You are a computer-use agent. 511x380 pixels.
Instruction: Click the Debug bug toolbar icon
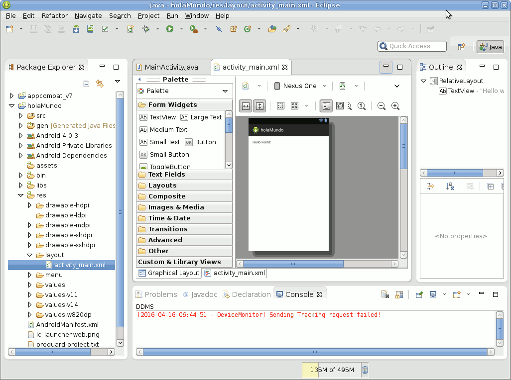146,29
